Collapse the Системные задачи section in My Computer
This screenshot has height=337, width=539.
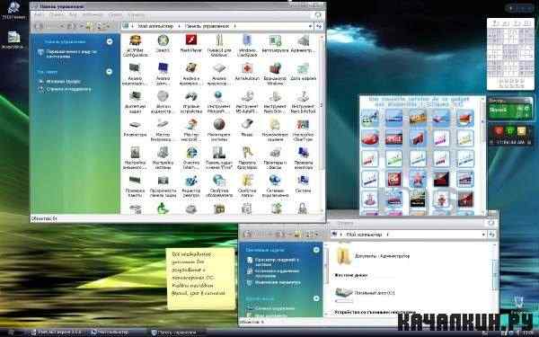pos(316,250)
